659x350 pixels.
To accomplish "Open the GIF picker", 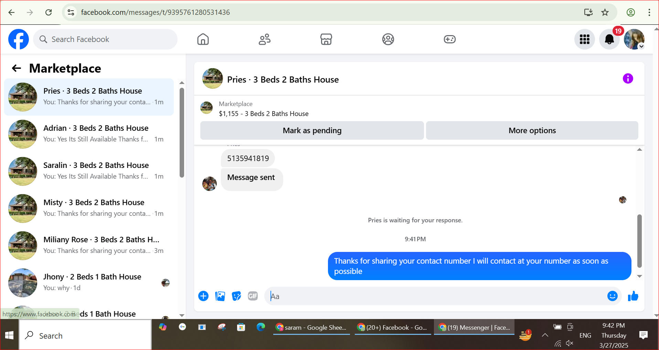I will 253,296.
